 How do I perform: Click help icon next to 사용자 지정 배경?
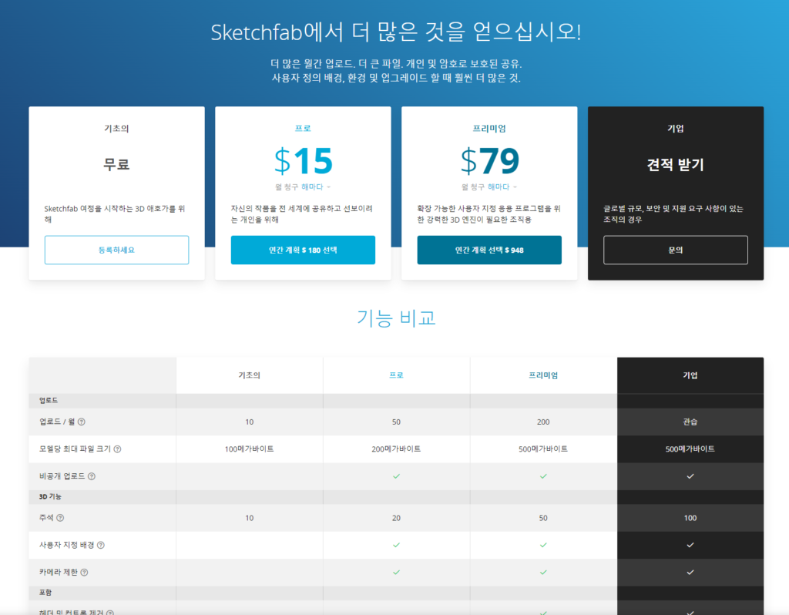pos(101,545)
